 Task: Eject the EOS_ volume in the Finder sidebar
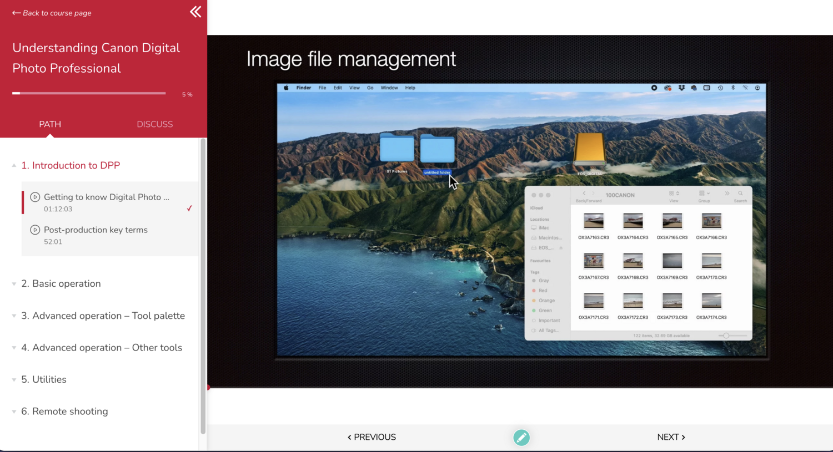pyautogui.click(x=561, y=247)
